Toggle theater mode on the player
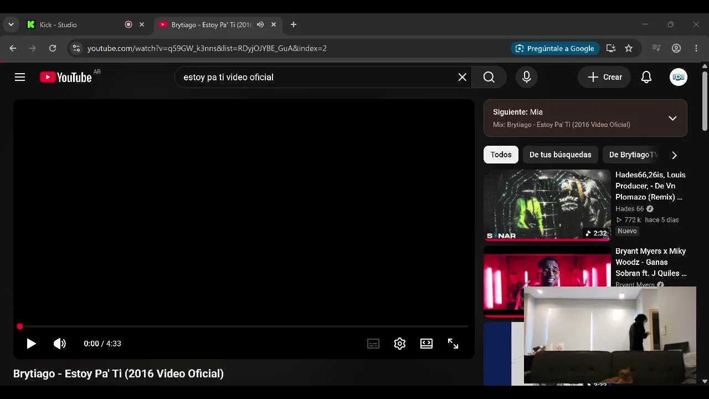The height and width of the screenshot is (399, 709). click(427, 344)
